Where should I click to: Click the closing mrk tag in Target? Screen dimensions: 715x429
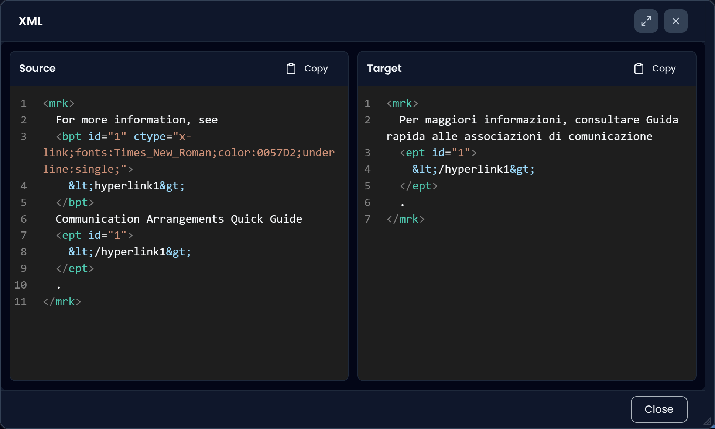coord(406,219)
